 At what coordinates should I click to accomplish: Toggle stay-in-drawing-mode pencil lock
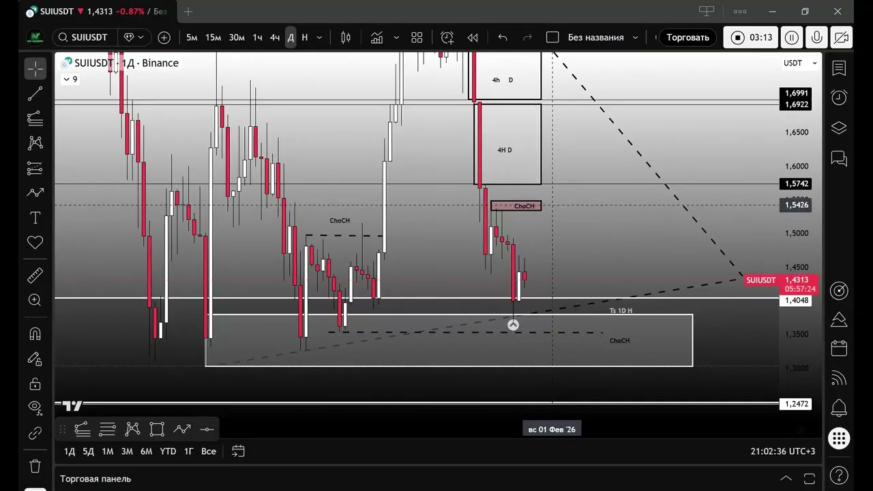[x=35, y=359]
